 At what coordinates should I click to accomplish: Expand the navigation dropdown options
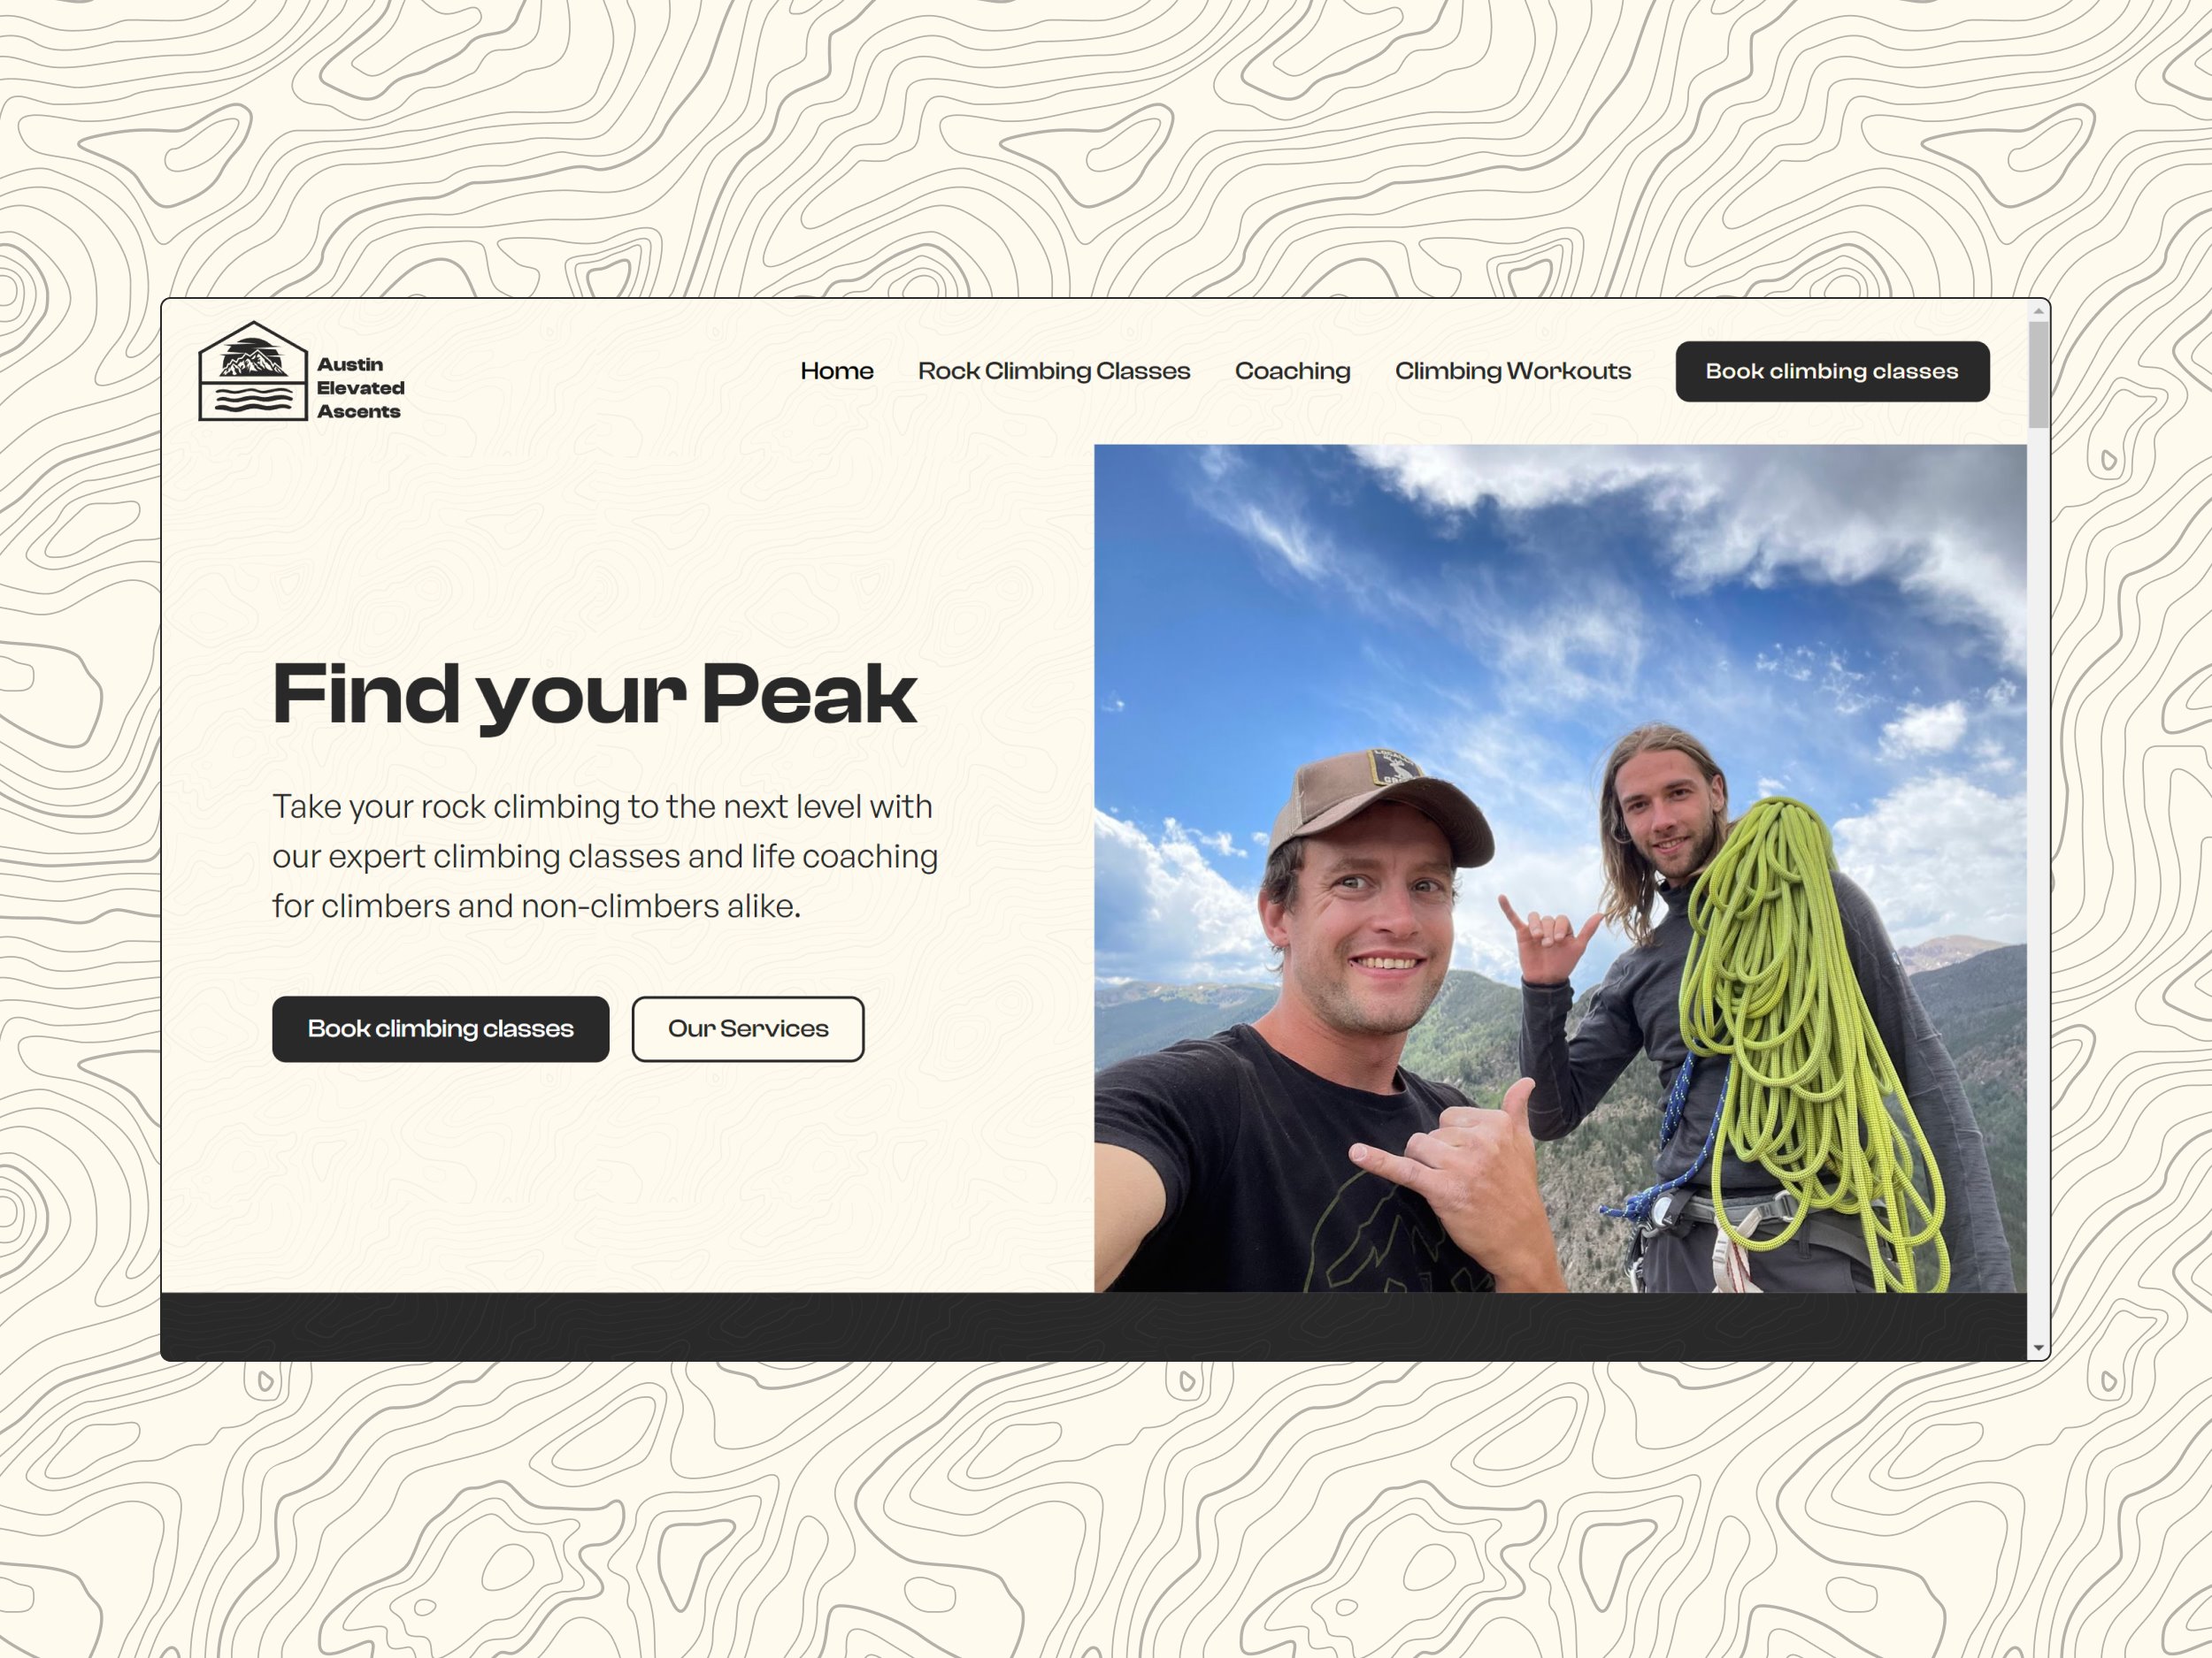pyautogui.click(x=1054, y=370)
